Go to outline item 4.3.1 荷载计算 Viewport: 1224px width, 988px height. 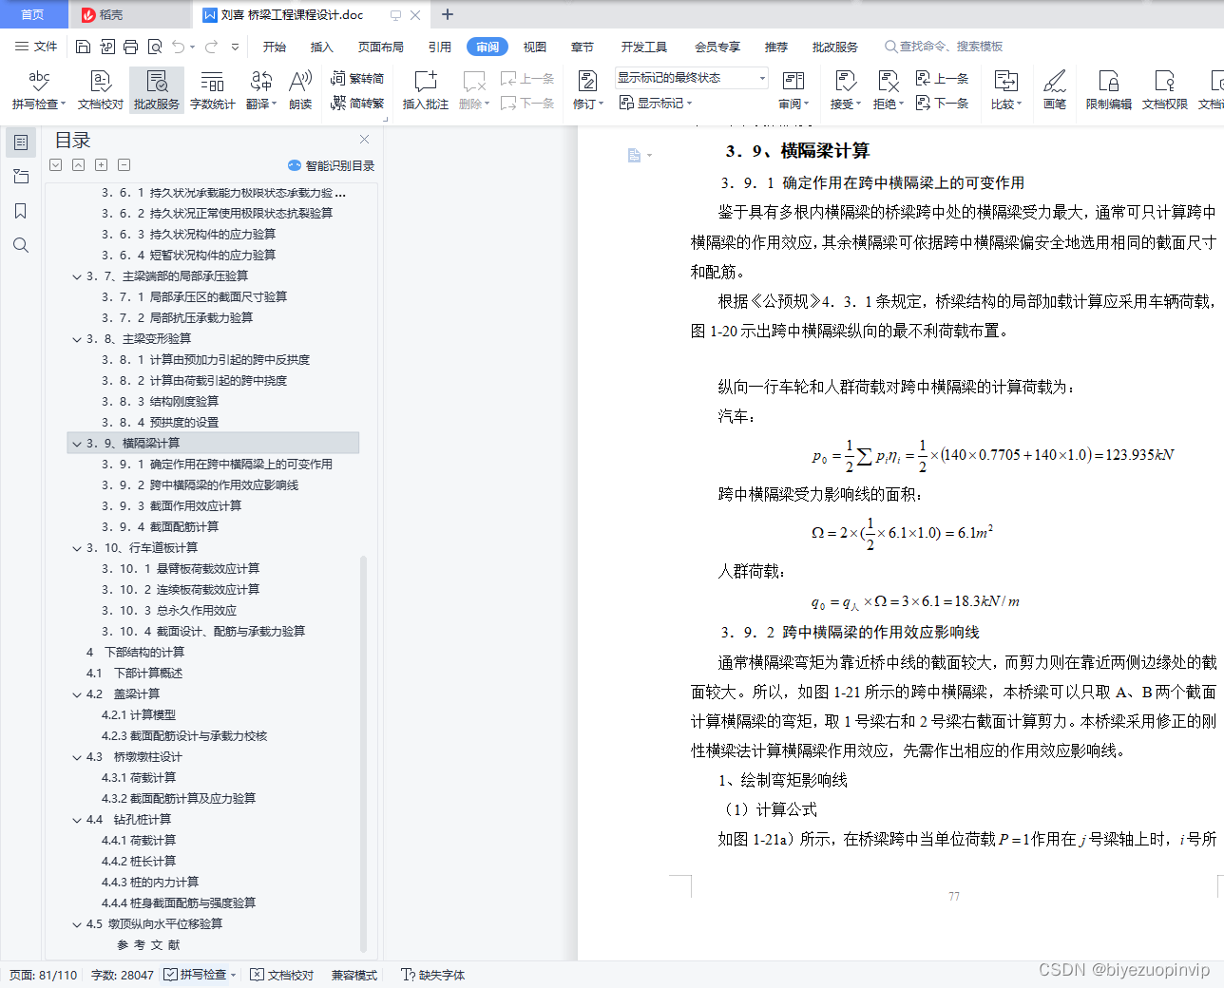[139, 778]
